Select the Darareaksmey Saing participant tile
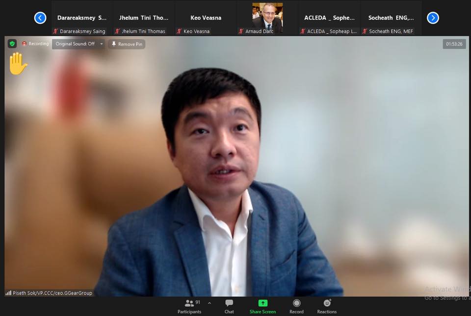 [x=82, y=18]
